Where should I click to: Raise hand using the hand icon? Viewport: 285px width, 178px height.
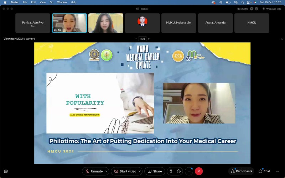(170, 171)
